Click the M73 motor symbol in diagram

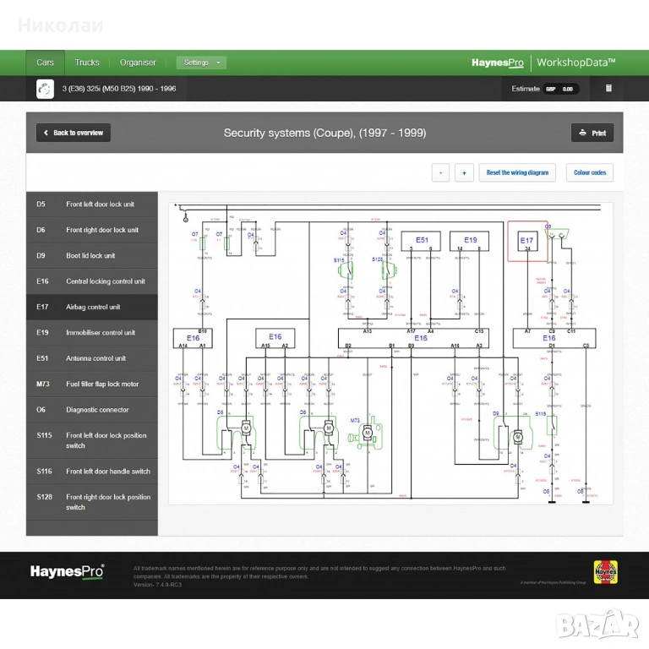[367, 433]
